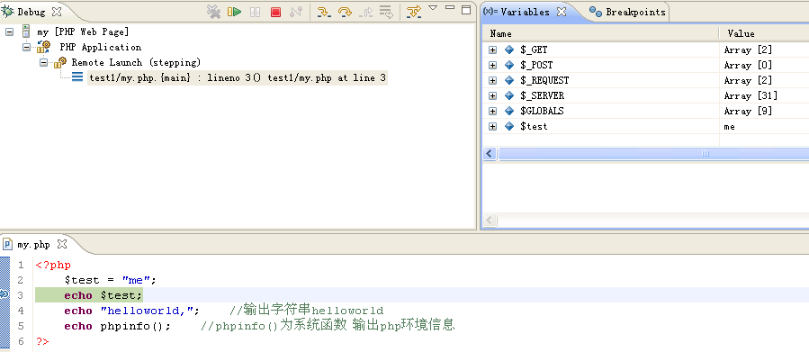Click the Disconnect icon in the Debug toolbar

click(x=296, y=12)
